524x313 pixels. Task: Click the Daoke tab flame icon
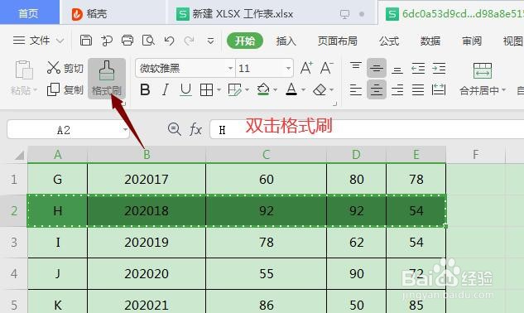click(77, 14)
